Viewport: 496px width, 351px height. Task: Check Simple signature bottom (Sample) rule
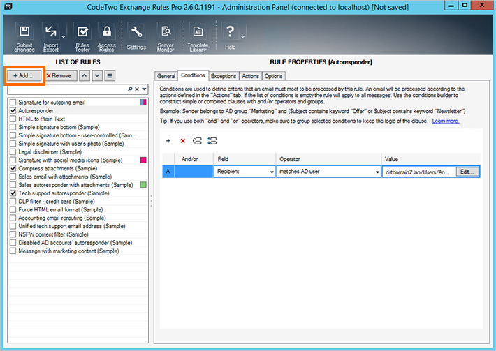(x=13, y=127)
